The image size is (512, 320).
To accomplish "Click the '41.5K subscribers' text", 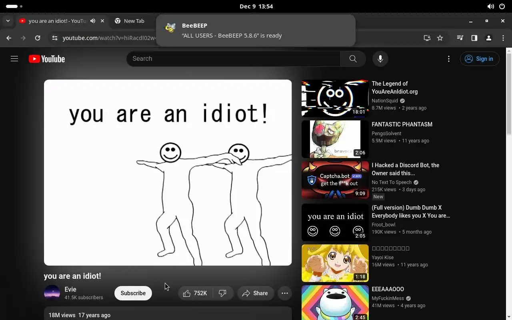I will pos(84,298).
